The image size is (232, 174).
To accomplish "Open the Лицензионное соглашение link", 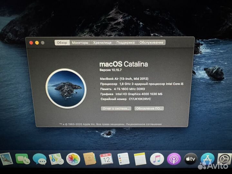I will click(x=144, y=124).
